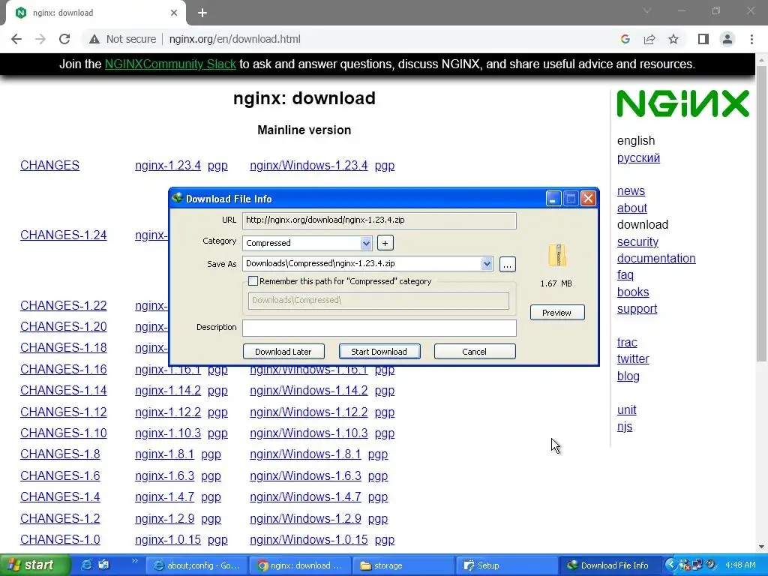Viewport: 768px width, 576px height.
Task: Reload the nginx download page
Action: [64, 39]
